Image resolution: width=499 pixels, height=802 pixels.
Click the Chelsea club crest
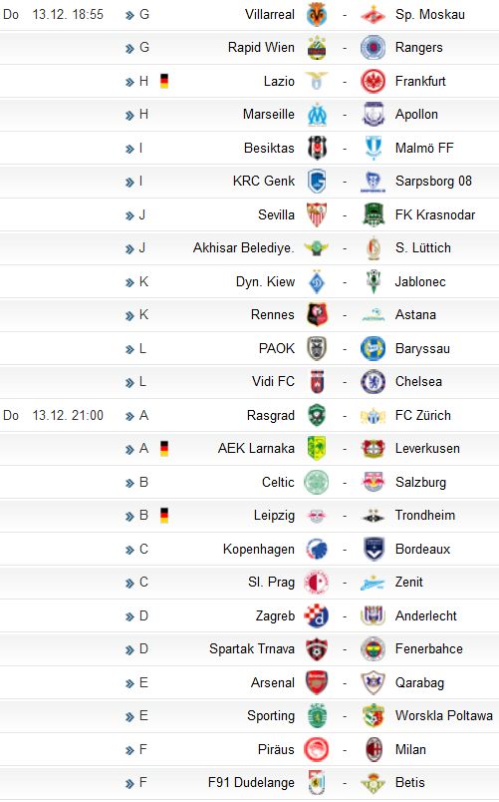tap(373, 382)
